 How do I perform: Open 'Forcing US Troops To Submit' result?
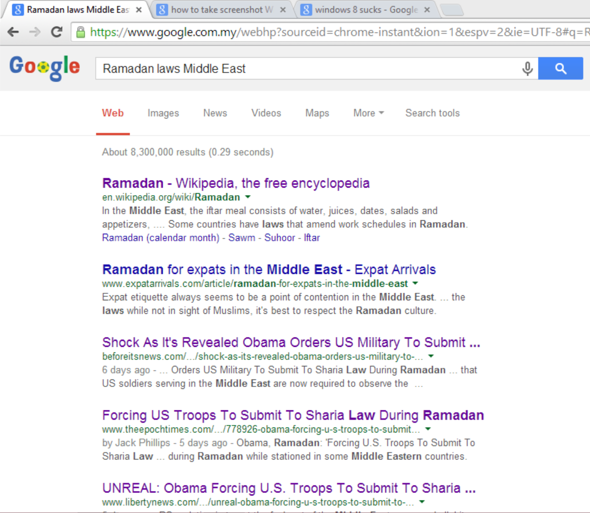(293, 415)
